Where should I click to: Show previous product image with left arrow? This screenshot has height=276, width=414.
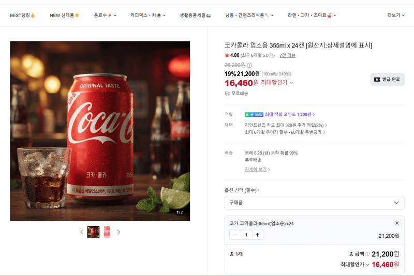tap(82, 232)
